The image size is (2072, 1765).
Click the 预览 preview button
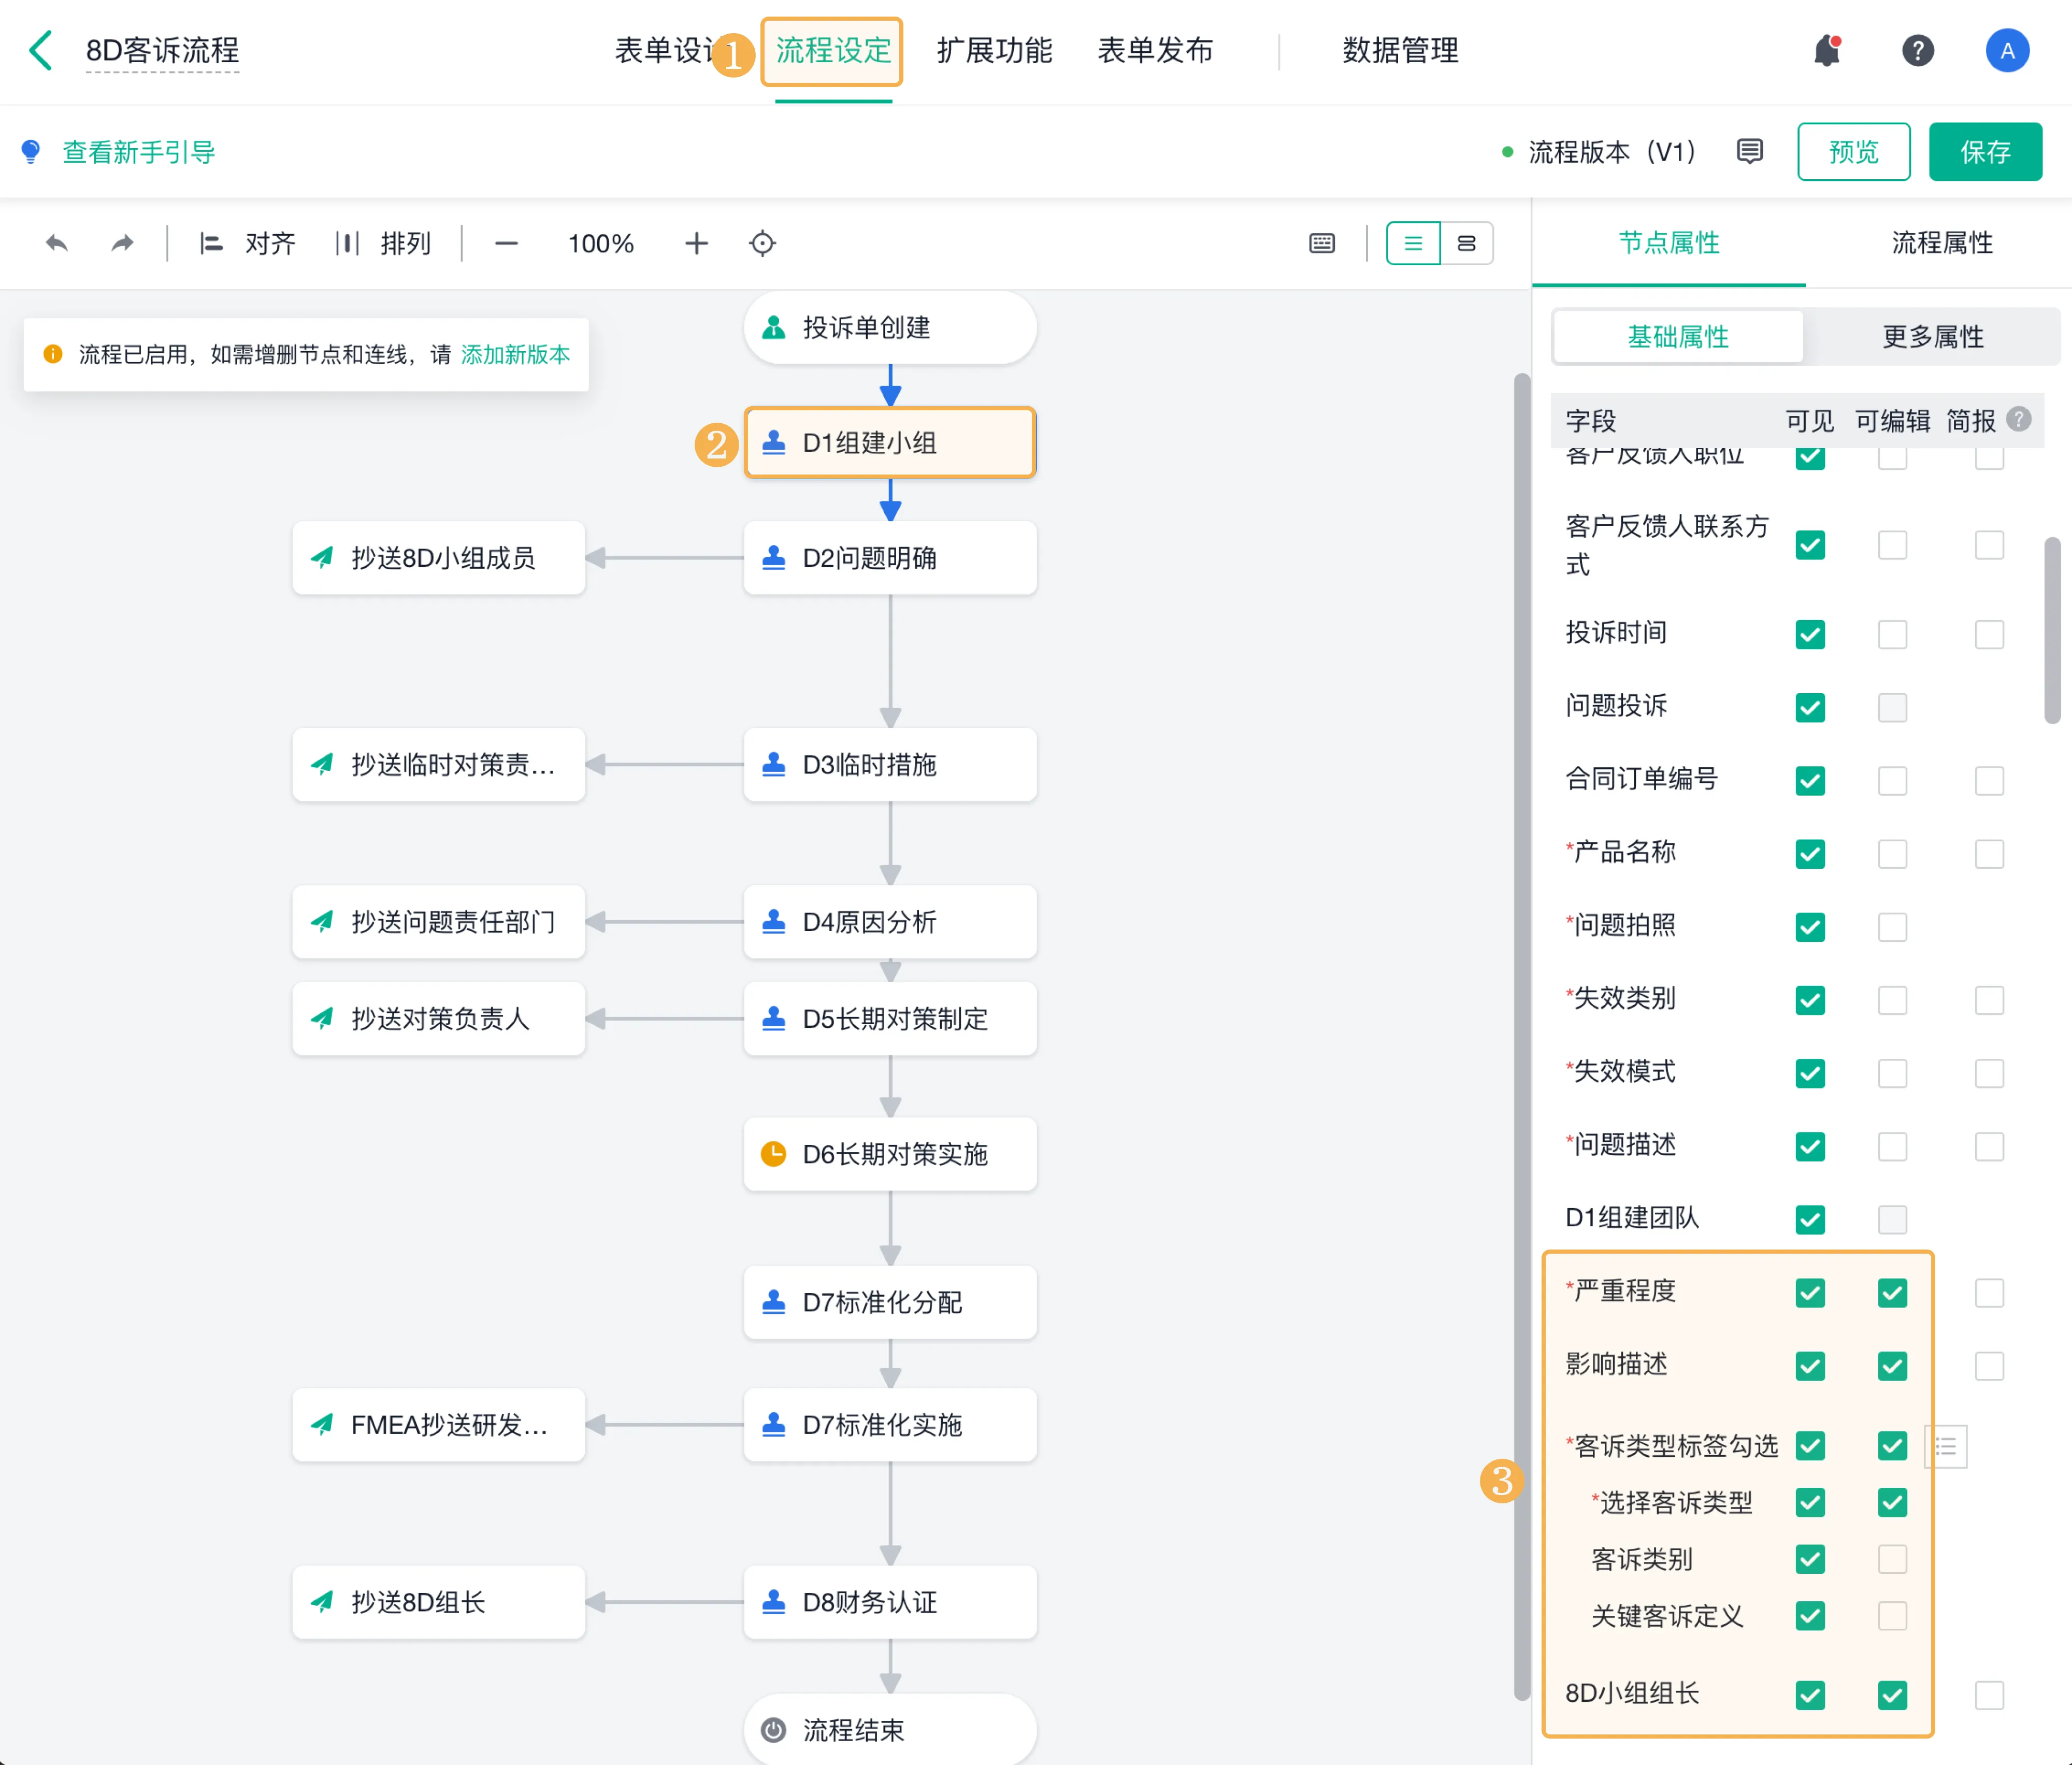click(x=1853, y=151)
